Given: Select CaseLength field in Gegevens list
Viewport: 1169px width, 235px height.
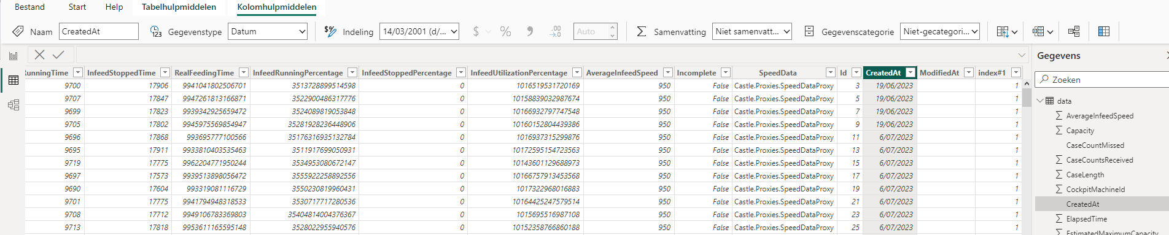Looking at the screenshot, I should tap(1085, 174).
